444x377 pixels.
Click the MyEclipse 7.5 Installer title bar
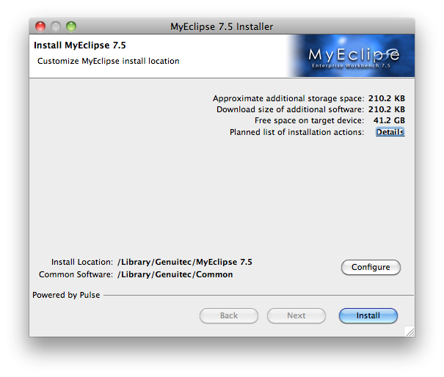click(222, 26)
